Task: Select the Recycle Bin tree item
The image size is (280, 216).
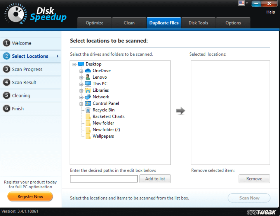Action: tap(103, 110)
